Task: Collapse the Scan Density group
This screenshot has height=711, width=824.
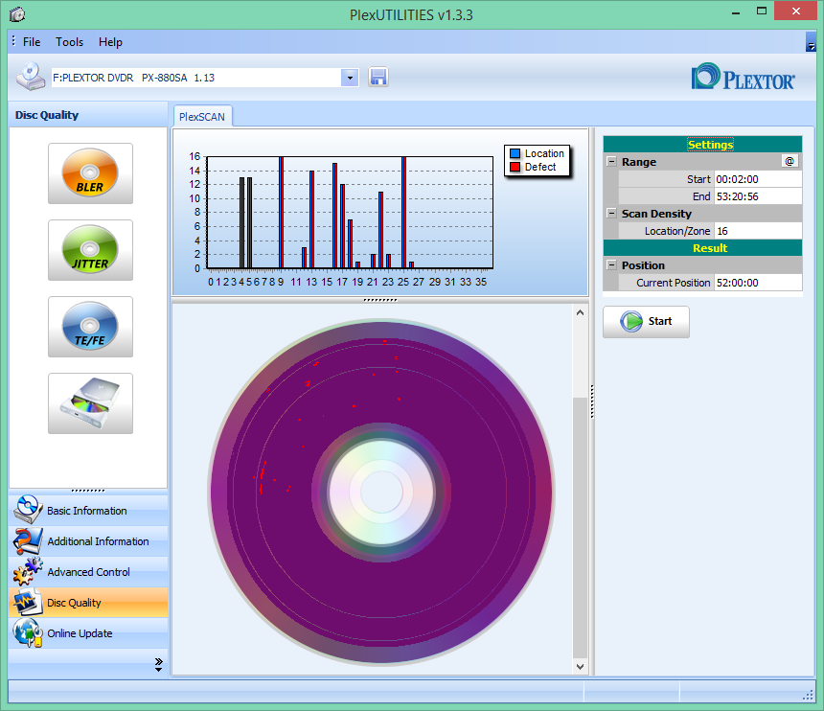Action: click(x=611, y=214)
